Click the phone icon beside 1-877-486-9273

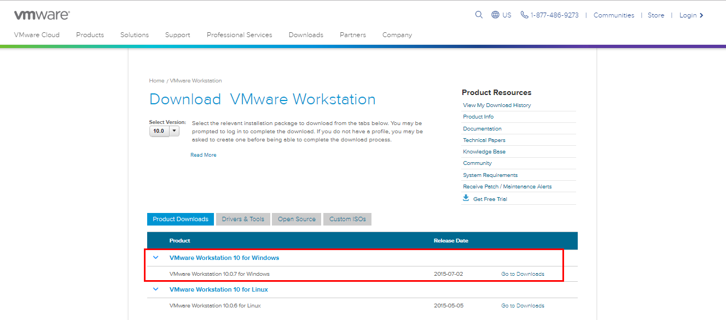(524, 15)
